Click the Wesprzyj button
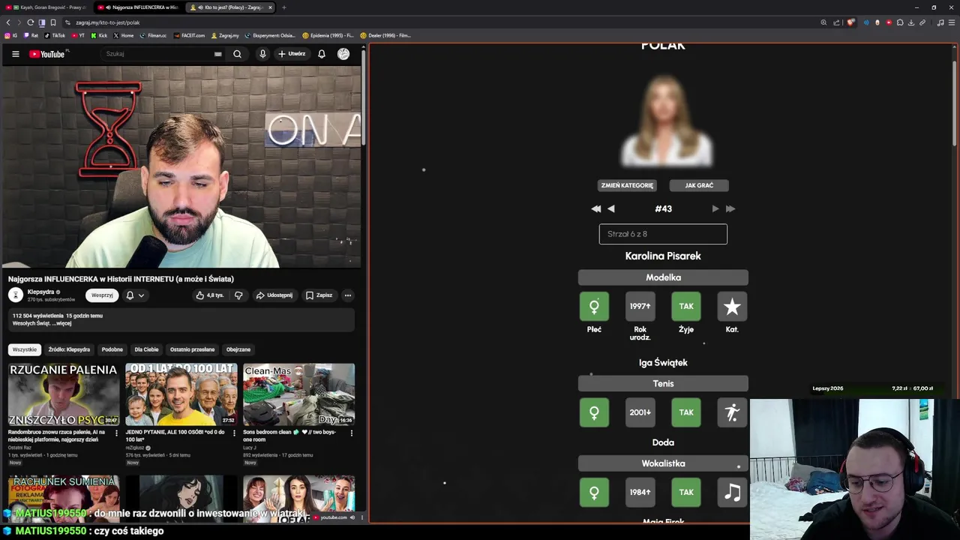960x540 pixels. coord(102,295)
